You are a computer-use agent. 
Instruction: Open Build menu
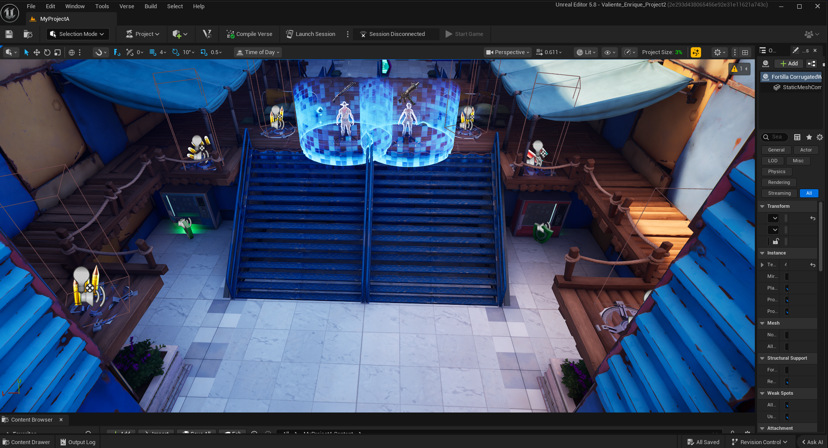click(151, 6)
